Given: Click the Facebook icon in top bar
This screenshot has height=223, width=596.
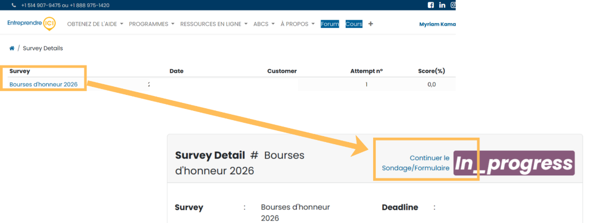Looking at the screenshot, I should (431, 5).
